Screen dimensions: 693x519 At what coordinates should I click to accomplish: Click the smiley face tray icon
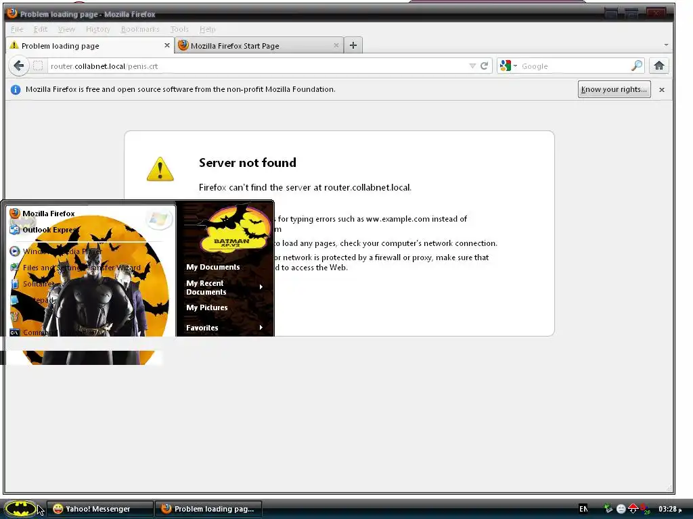pos(621,509)
